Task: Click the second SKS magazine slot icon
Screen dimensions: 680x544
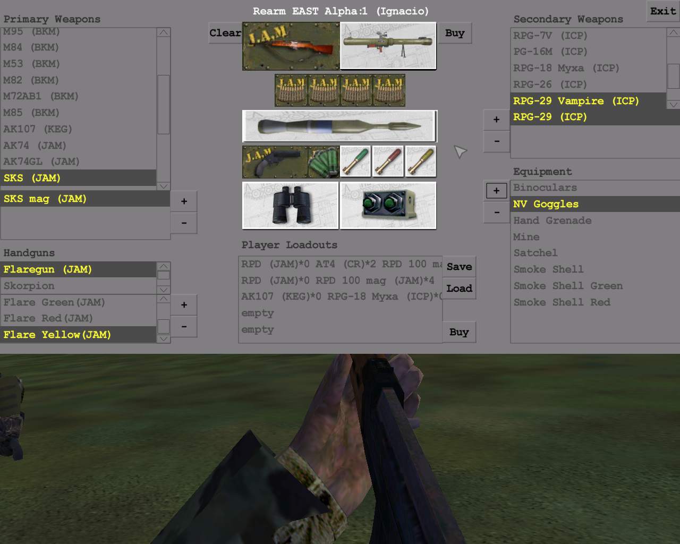Action: [323, 90]
